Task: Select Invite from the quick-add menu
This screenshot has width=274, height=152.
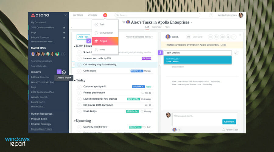Action: (x=105, y=50)
